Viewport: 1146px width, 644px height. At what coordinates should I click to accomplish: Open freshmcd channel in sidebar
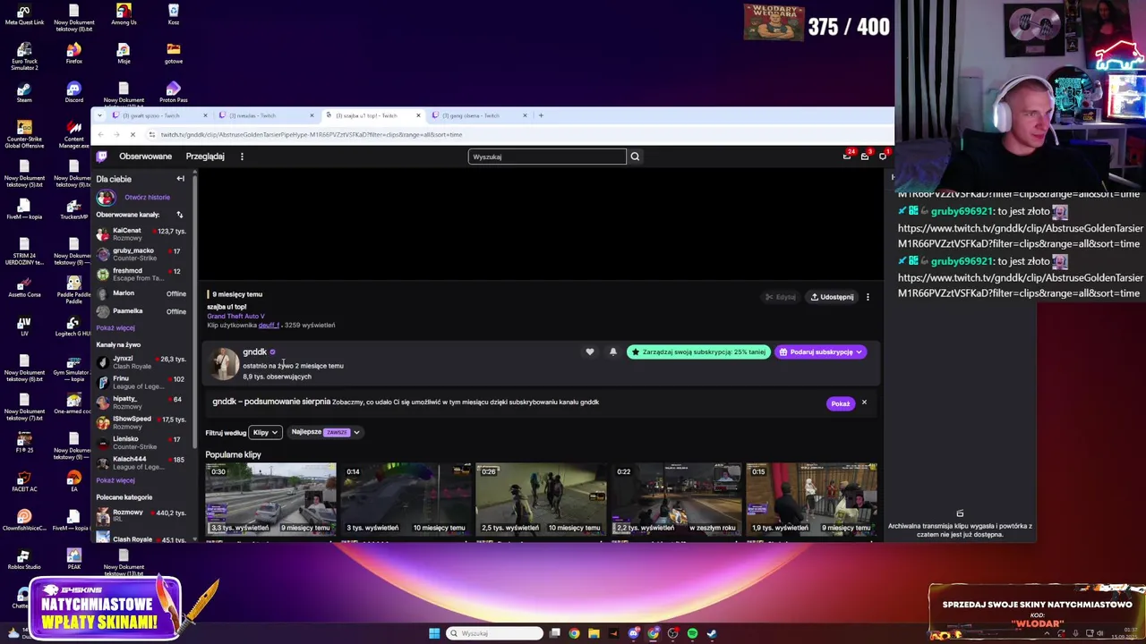(x=141, y=274)
